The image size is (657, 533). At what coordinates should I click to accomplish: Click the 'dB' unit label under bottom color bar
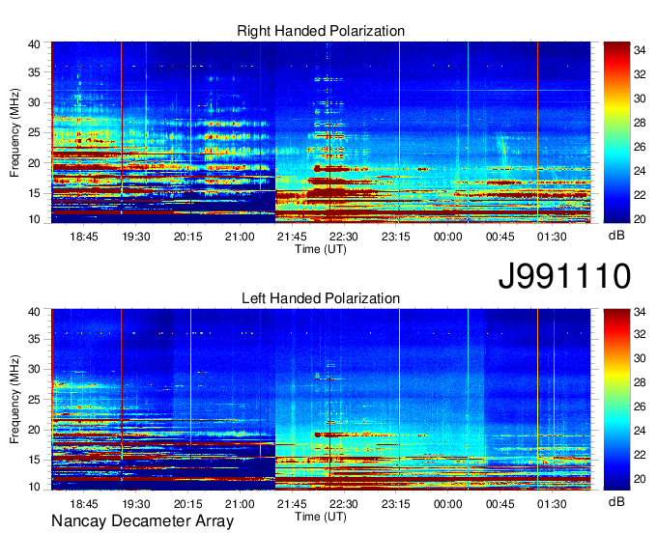pyautogui.click(x=616, y=501)
